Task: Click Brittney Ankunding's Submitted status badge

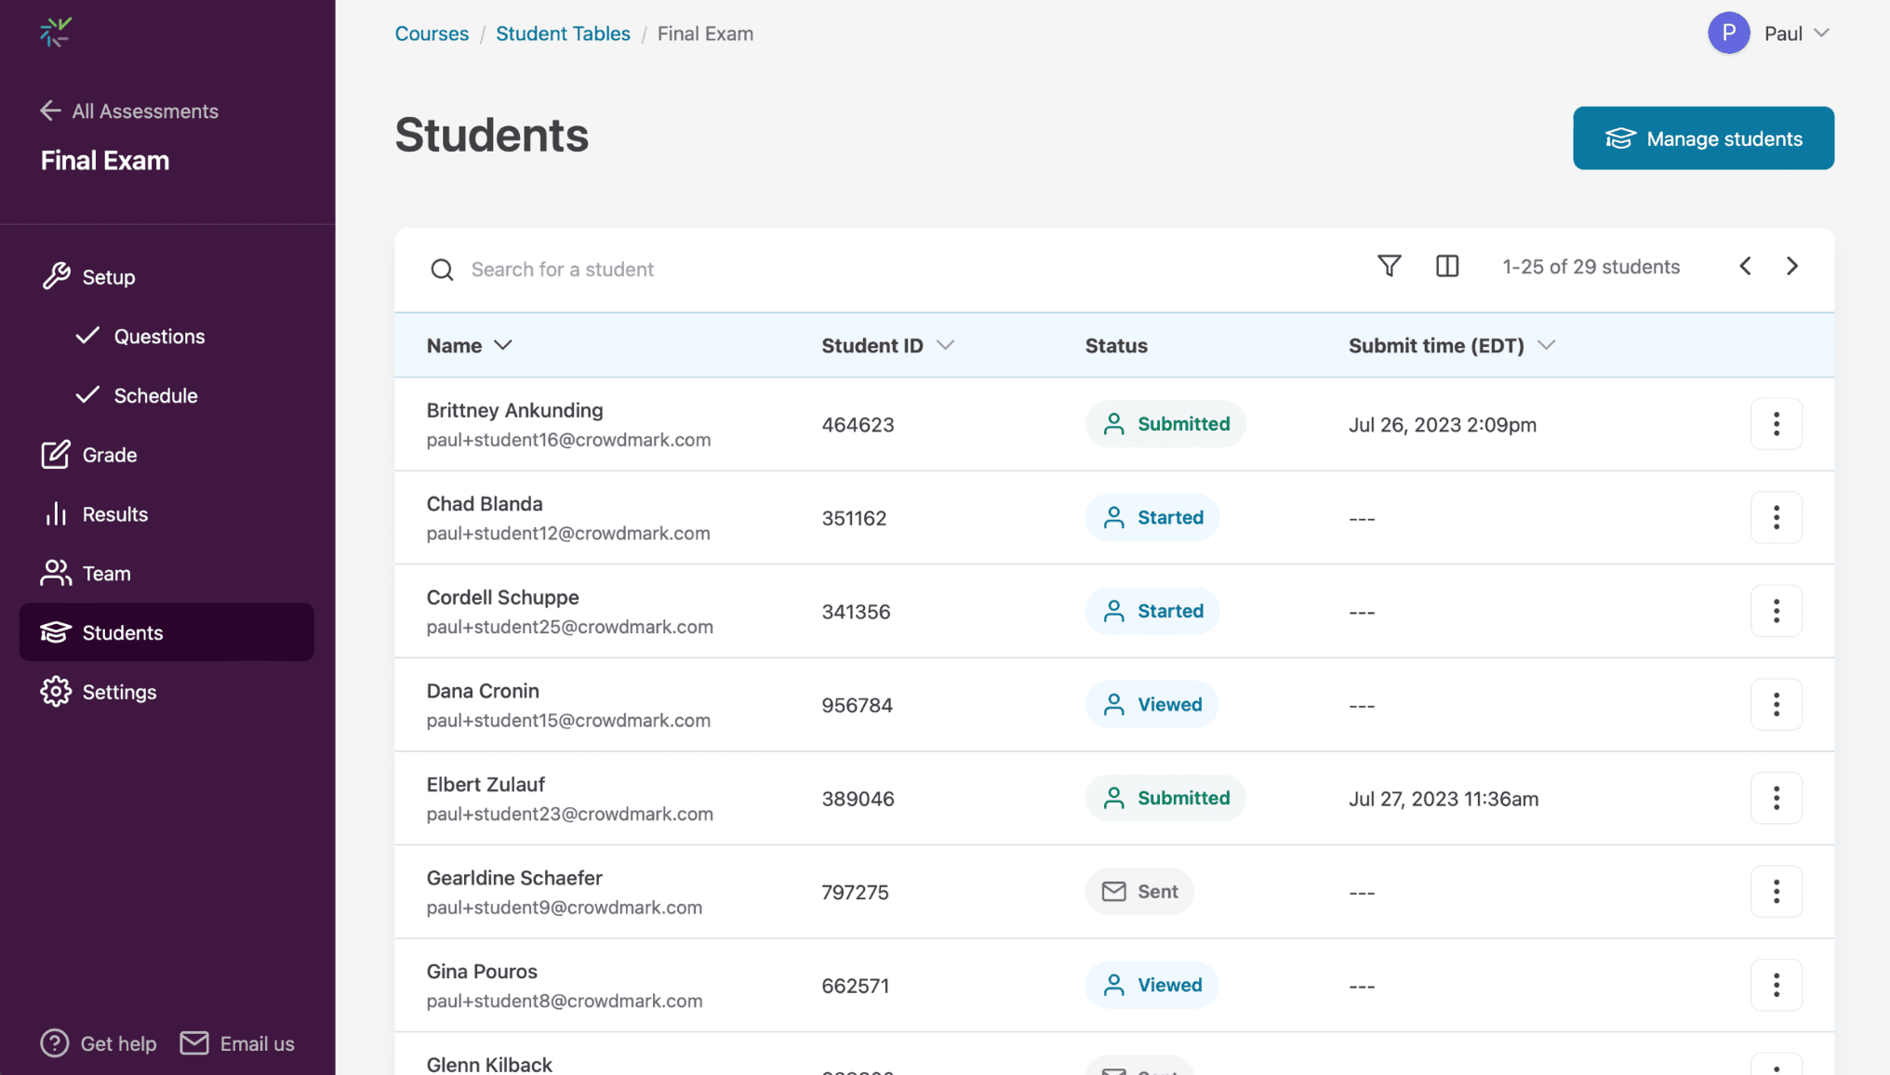Action: point(1165,423)
